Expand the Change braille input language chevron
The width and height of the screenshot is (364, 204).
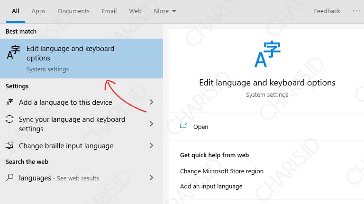151,145
